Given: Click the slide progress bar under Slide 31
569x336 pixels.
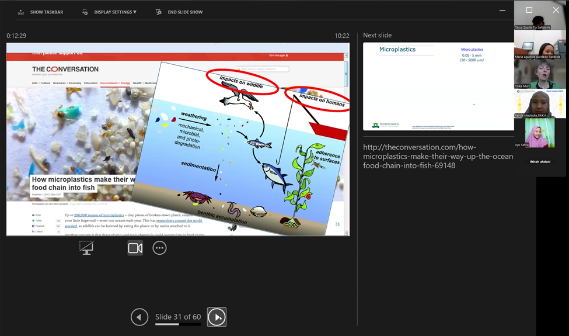Looking at the screenshot, I should [x=177, y=324].
